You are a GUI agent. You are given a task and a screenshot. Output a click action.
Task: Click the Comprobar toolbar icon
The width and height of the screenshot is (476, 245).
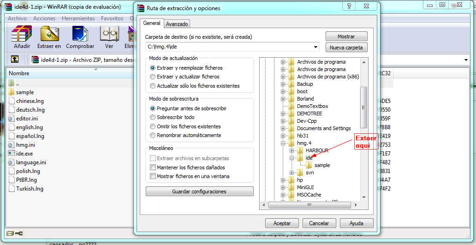[x=80, y=35]
